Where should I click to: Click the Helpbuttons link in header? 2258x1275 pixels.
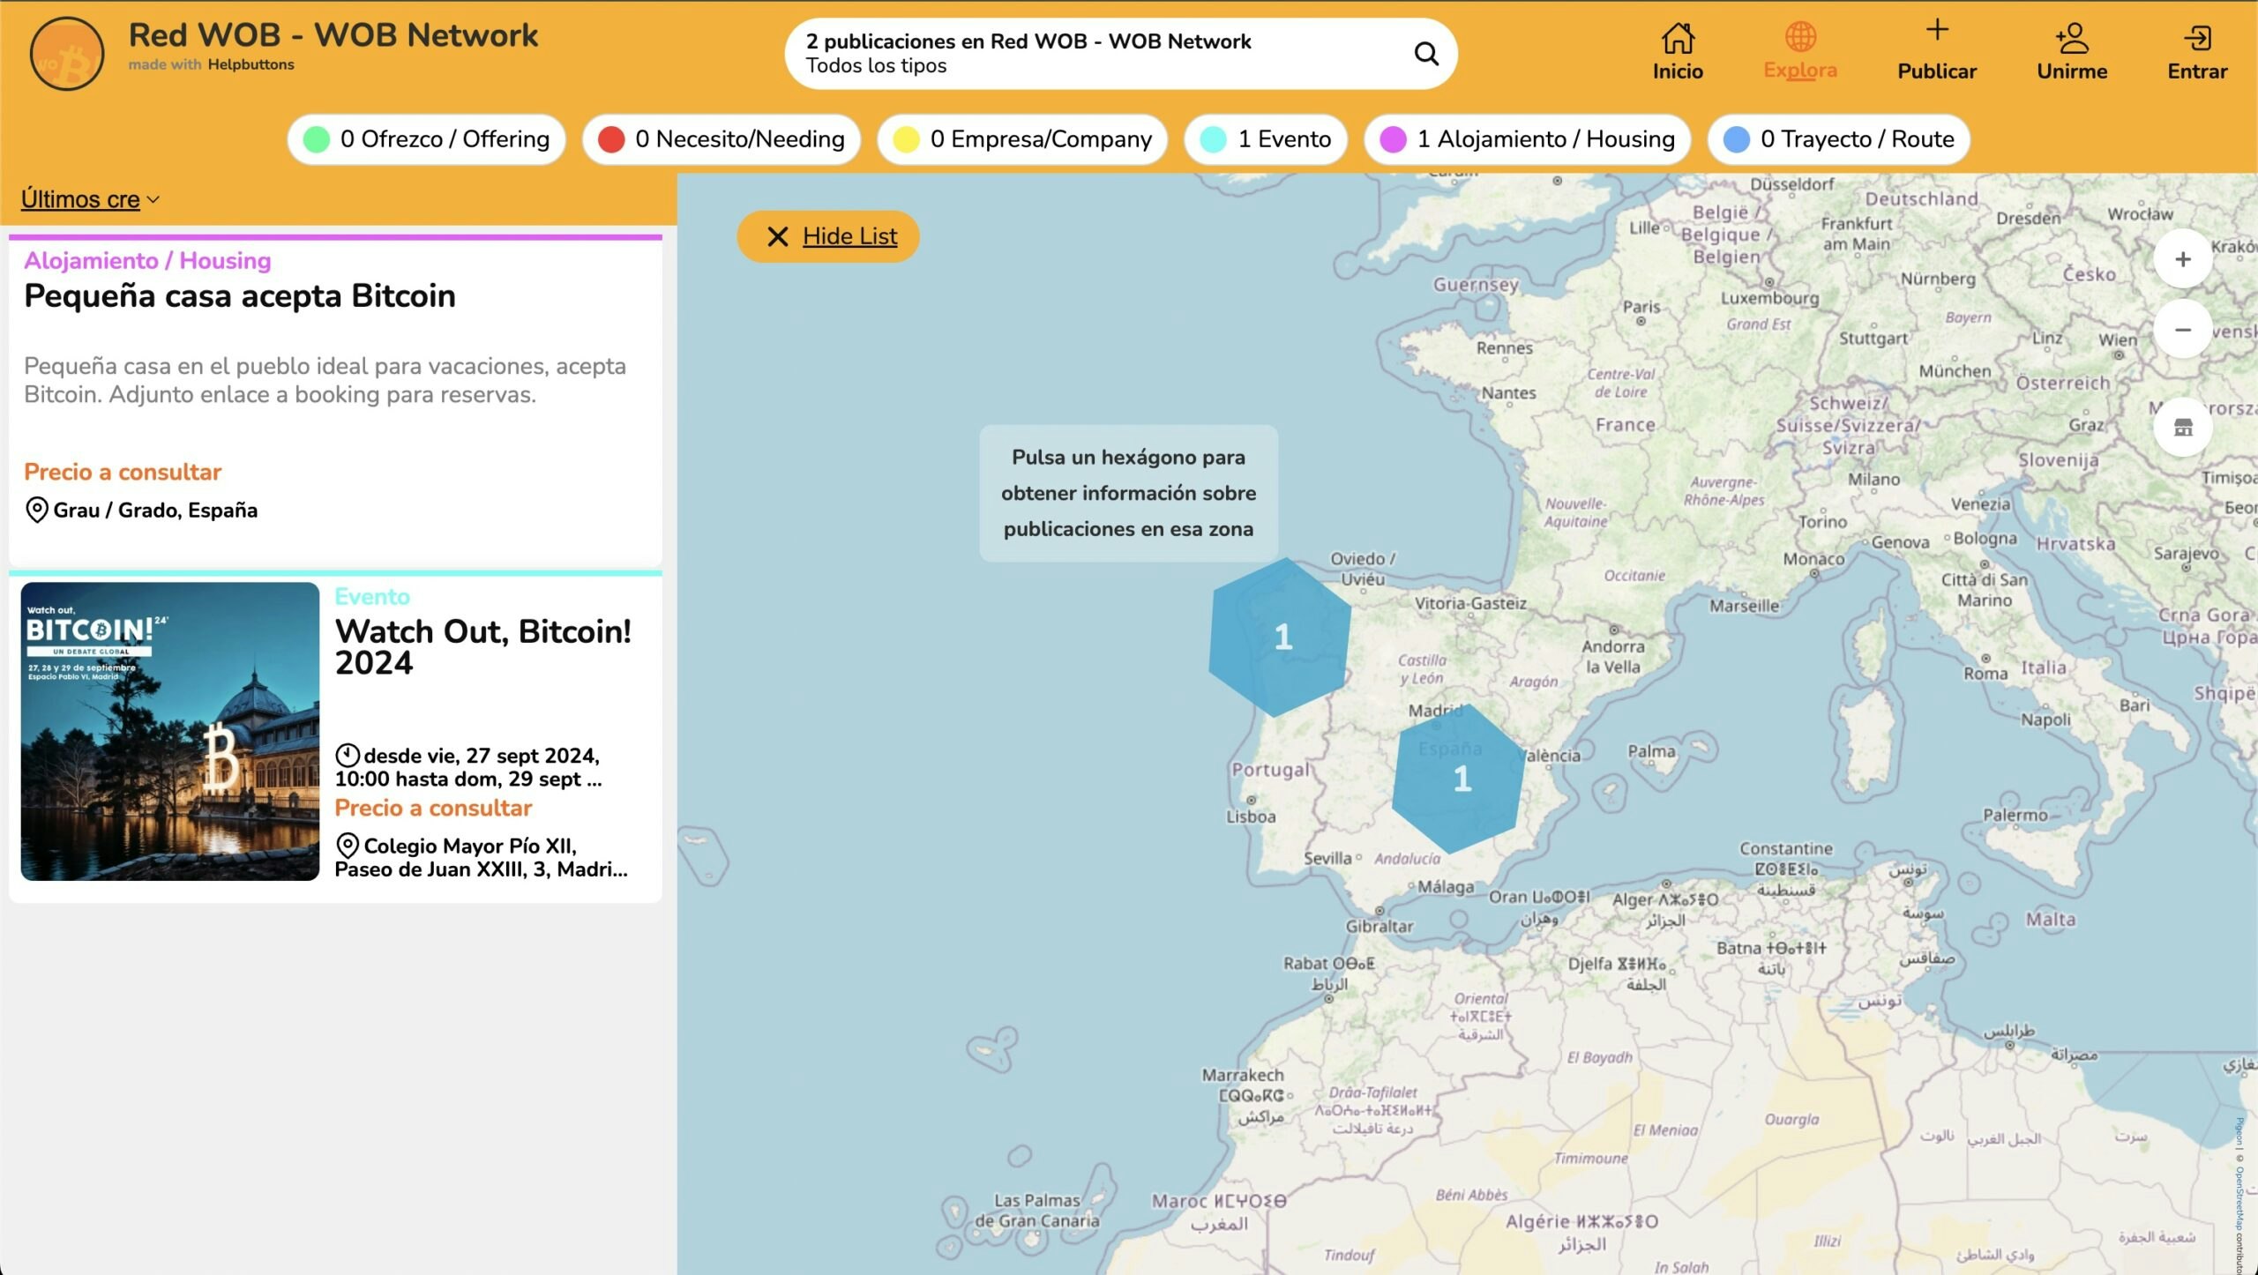click(251, 64)
